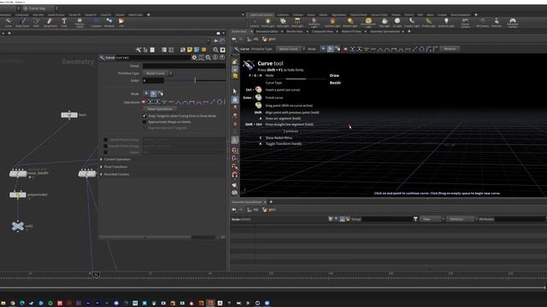Switch to the Composite View tab
This screenshot has width=547, height=307.
[x=322, y=32]
